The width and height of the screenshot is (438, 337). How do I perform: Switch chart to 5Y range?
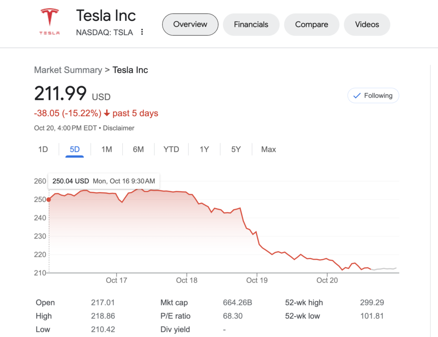(236, 149)
